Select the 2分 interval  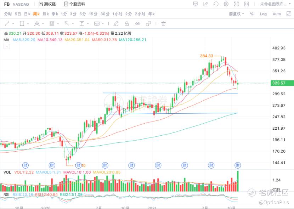(129, 14)
